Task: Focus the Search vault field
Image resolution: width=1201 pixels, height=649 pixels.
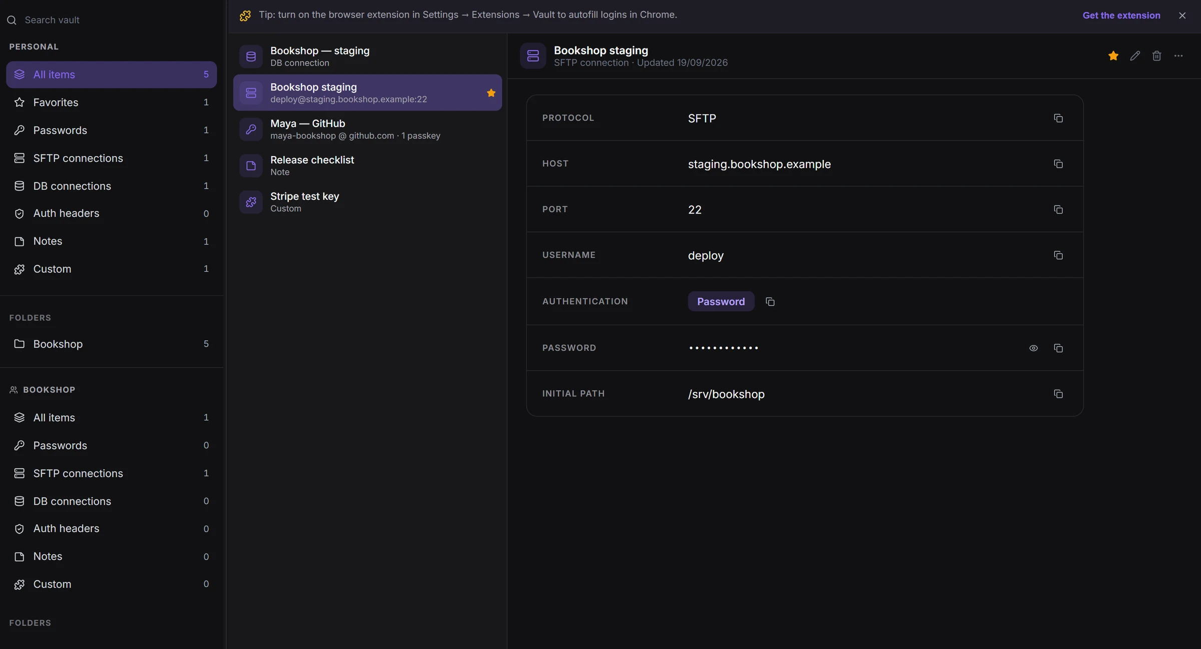Action: click(113, 20)
